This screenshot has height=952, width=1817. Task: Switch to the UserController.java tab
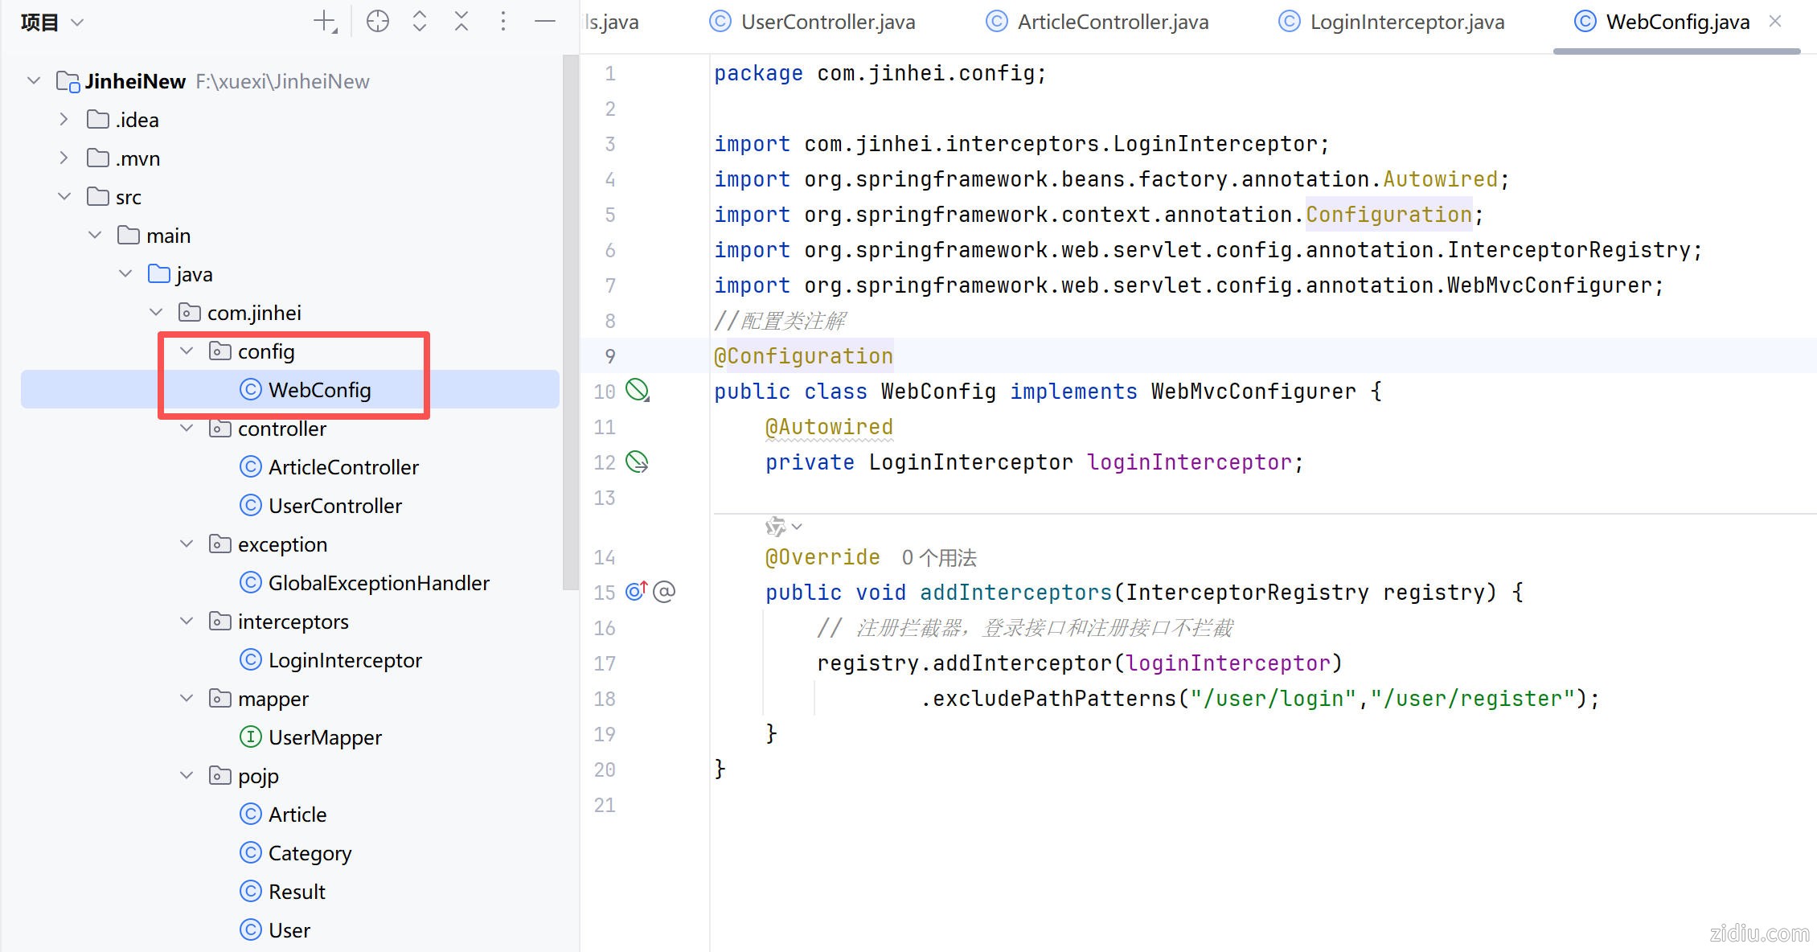[827, 22]
